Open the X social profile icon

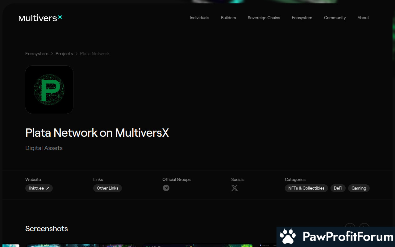click(235, 188)
